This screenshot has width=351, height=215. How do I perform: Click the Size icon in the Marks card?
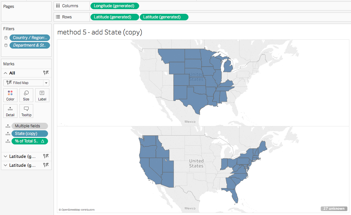[26, 95]
